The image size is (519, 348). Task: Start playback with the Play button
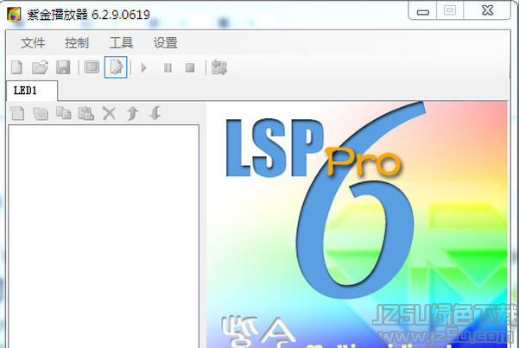(x=143, y=68)
